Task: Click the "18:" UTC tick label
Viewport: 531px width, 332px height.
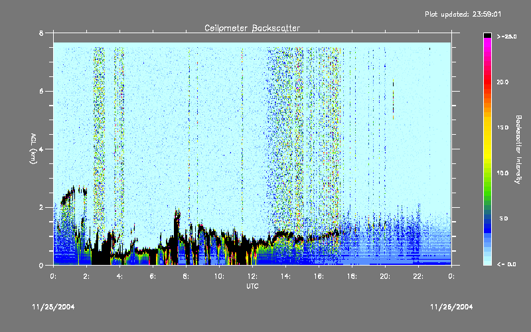Action: point(352,276)
